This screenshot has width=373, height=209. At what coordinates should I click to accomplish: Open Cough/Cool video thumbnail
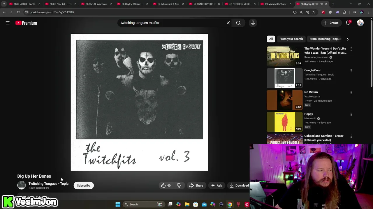pos(284,78)
